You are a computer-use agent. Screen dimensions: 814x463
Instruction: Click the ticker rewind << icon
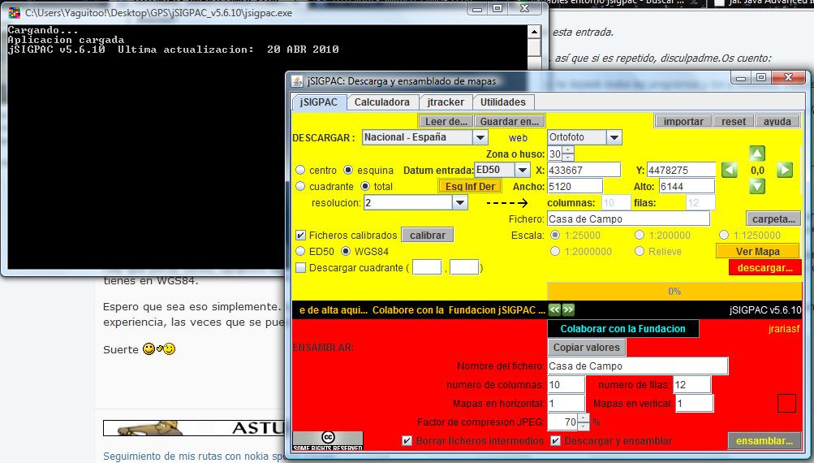554,309
